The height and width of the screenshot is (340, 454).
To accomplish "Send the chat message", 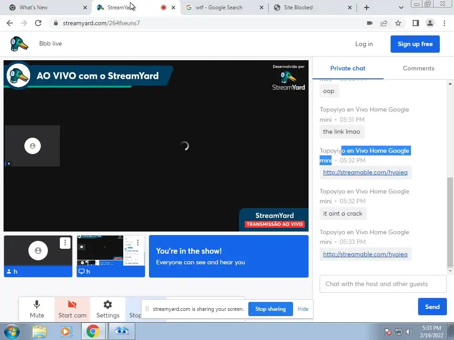I will 432,307.
